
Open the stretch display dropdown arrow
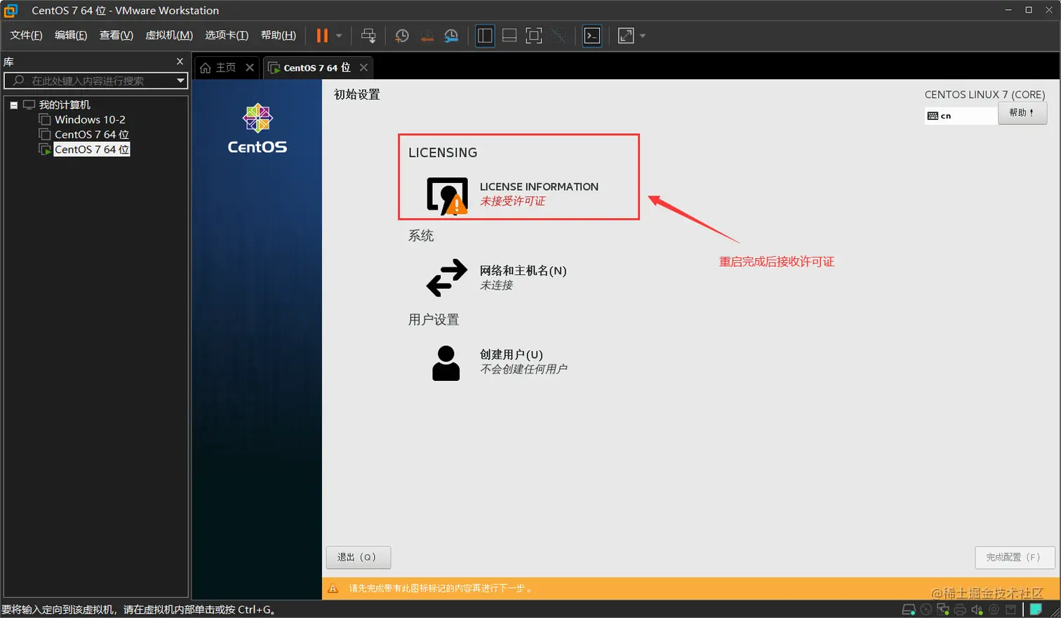(x=643, y=36)
